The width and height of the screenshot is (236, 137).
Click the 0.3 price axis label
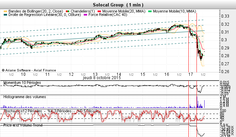point(224,40)
